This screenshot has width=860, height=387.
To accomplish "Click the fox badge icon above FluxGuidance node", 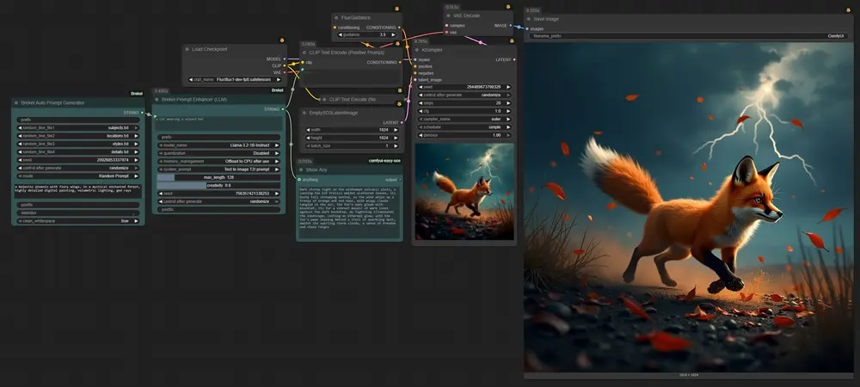I will point(396,8).
